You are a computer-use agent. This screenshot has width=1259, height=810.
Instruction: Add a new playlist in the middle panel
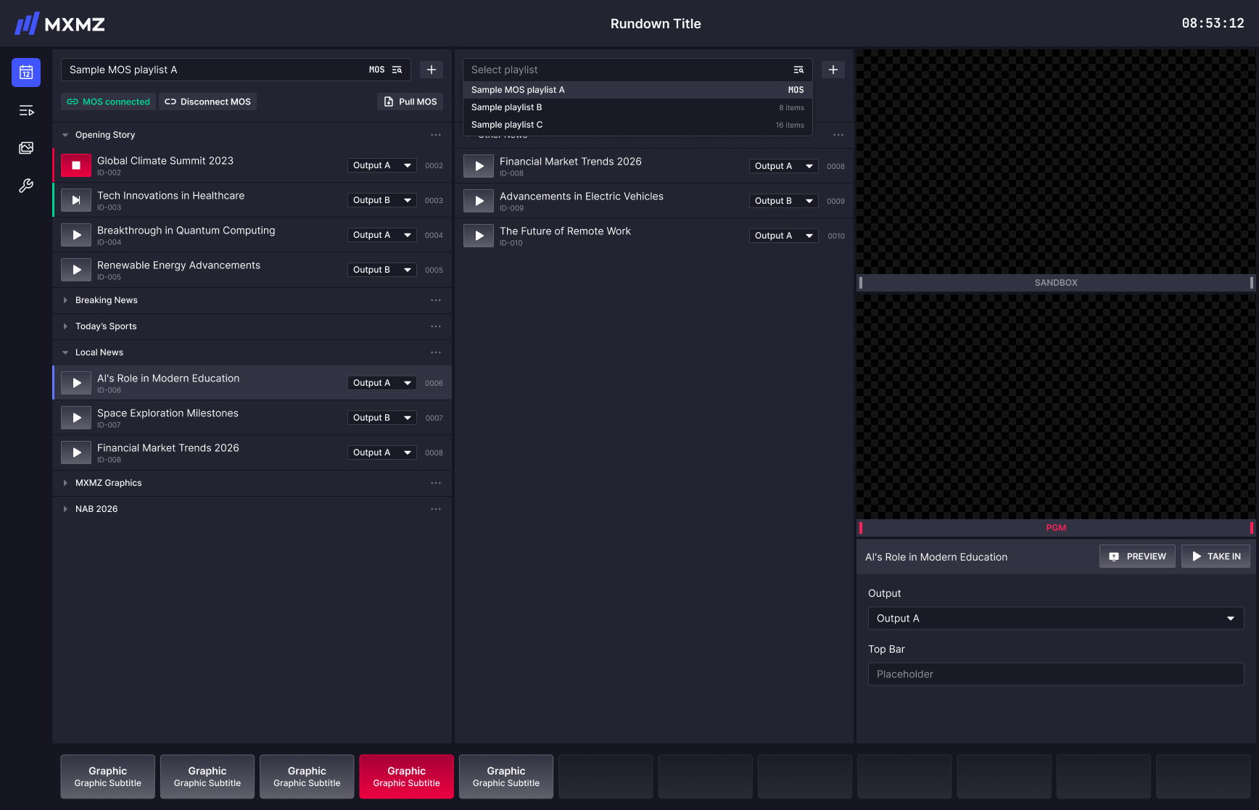coord(833,70)
